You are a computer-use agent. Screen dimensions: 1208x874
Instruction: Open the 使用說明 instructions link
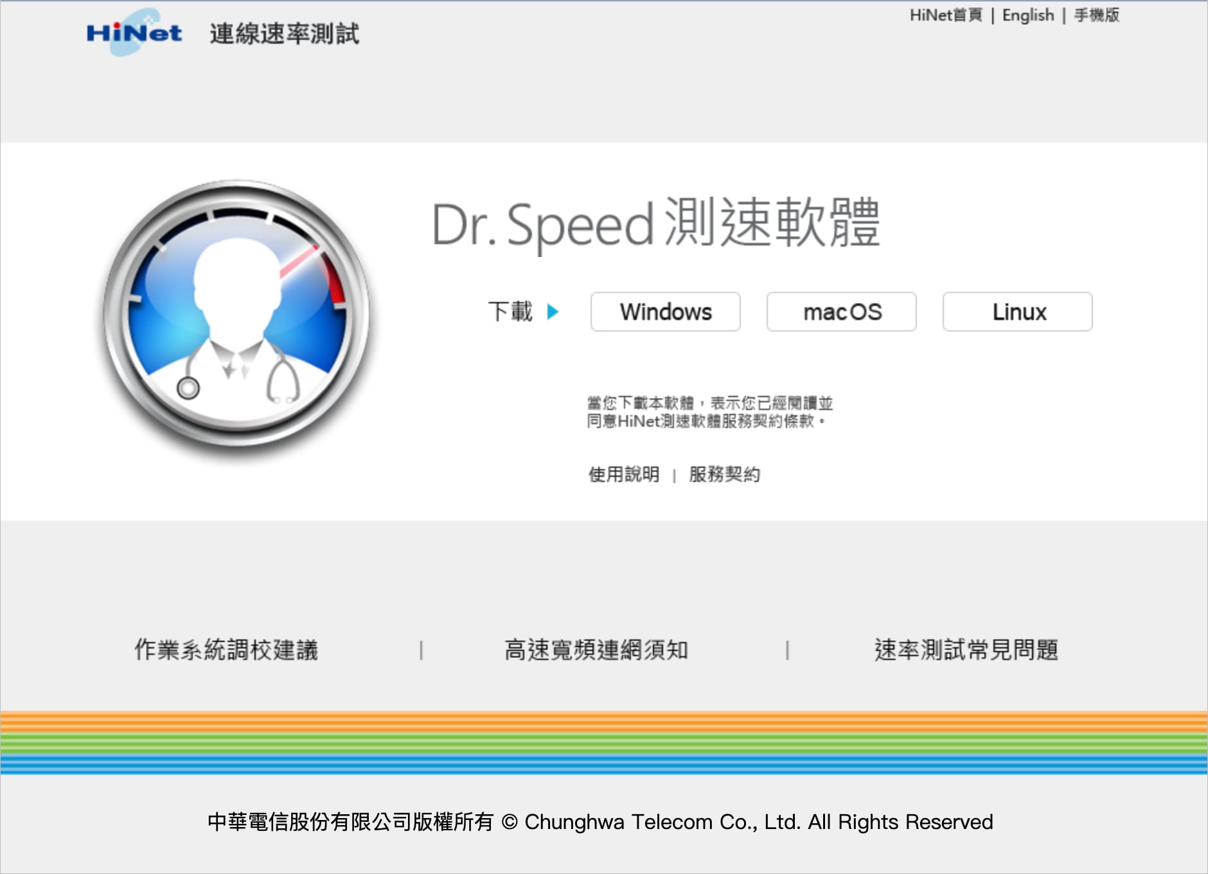[x=624, y=474]
